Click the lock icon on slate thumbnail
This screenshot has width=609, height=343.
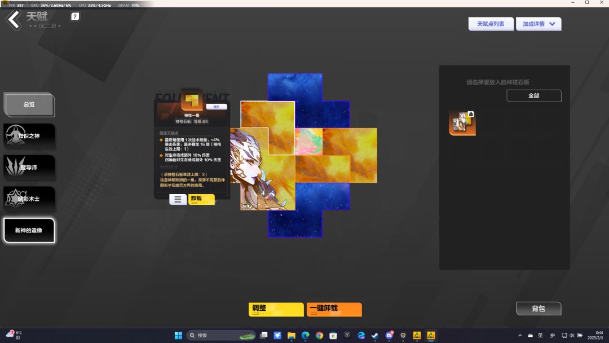pyautogui.click(x=471, y=114)
